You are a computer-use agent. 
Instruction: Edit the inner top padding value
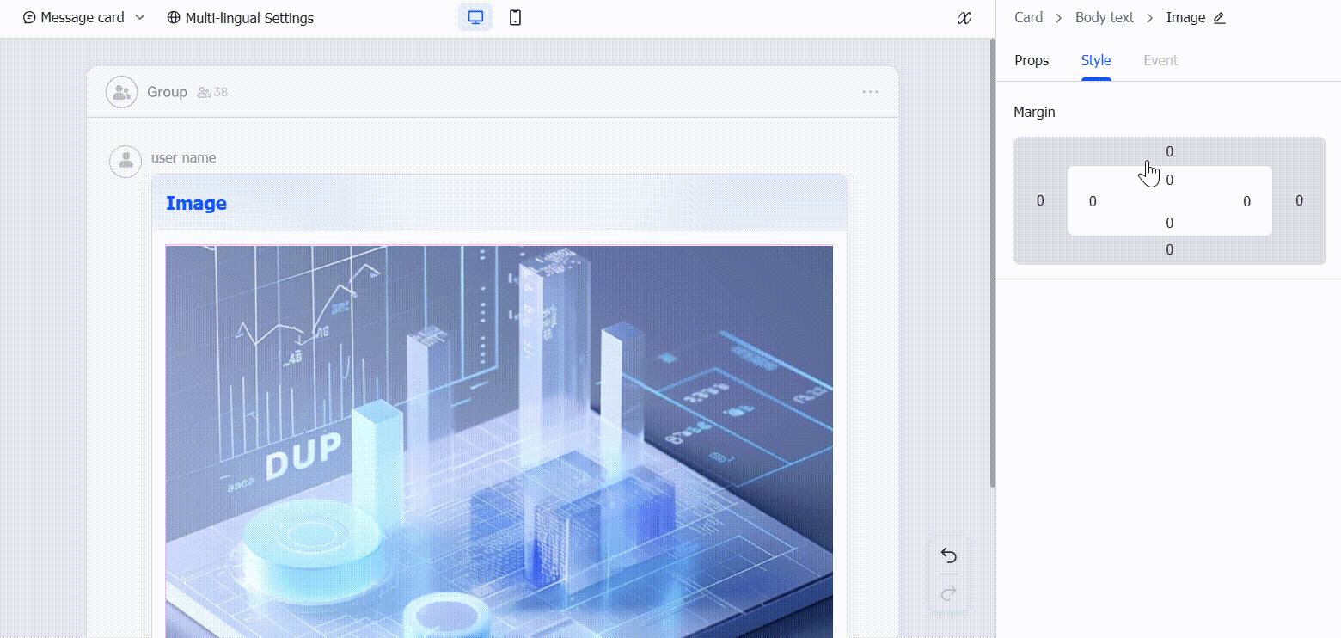click(x=1169, y=180)
